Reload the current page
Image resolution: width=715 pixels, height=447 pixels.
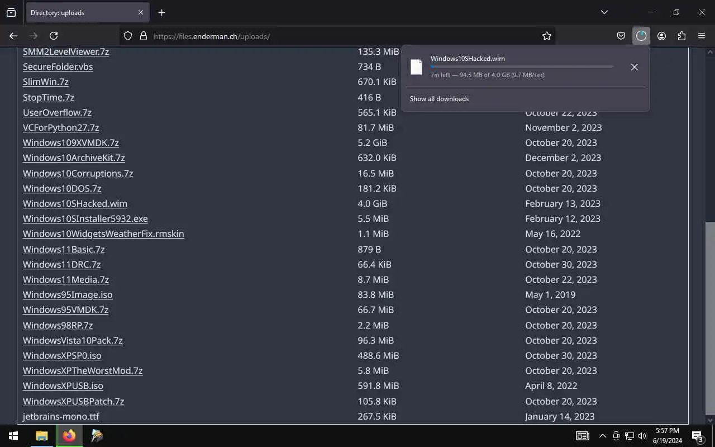click(x=54, y=36)
